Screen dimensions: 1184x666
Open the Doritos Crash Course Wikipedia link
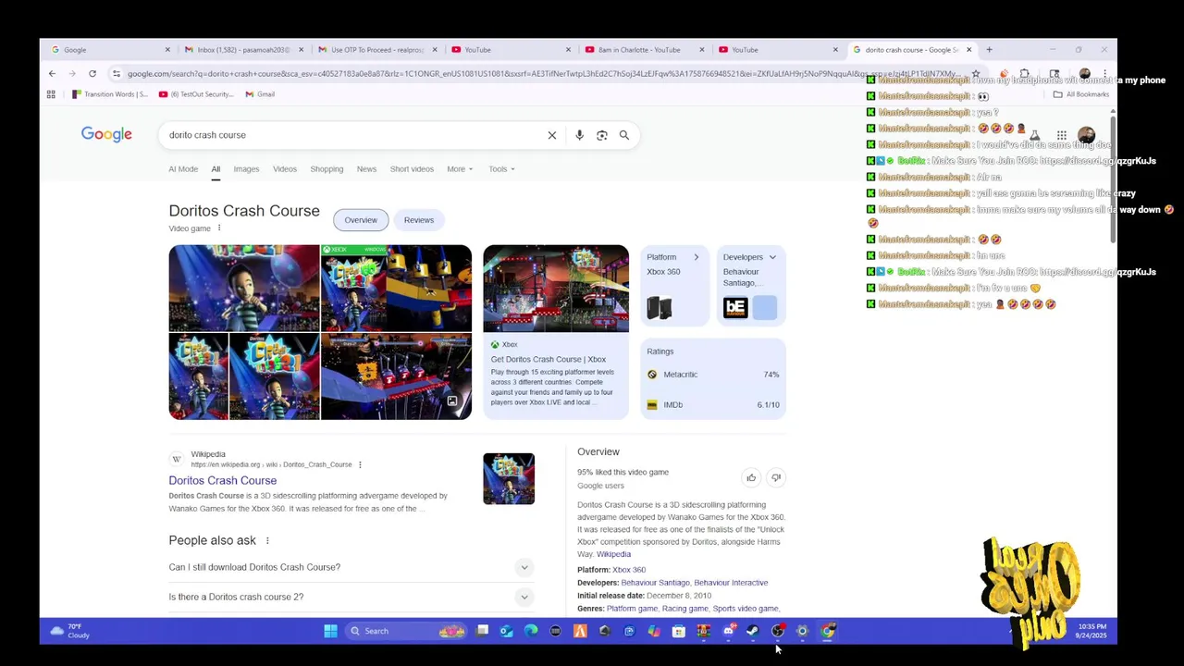pyautogui.click(x=223, y=480)
